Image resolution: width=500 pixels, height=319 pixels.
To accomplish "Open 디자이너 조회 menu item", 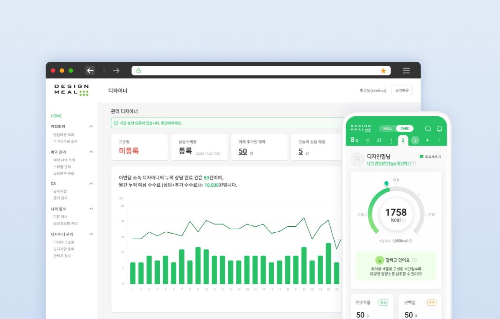I will (x=63, y=242).
